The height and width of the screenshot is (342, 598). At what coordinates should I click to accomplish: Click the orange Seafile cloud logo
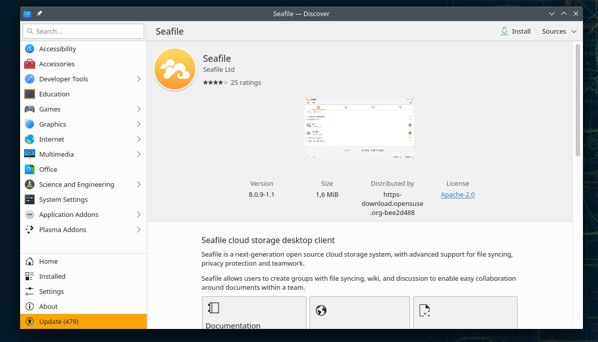[x=175, y=69]
